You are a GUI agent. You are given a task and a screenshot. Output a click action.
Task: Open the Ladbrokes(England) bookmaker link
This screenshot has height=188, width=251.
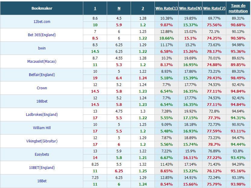pyautogui.click(x=42, y=115)
